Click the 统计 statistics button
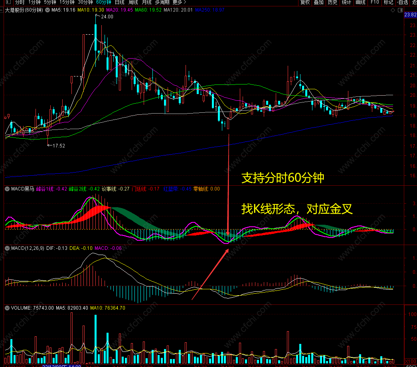 [346, 2]
